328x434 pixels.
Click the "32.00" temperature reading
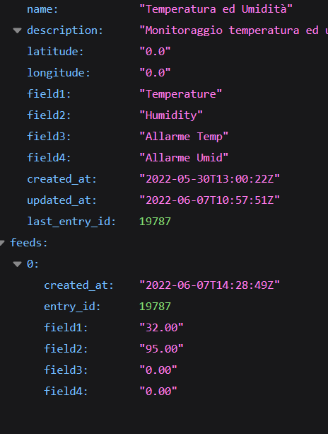[x=161, y=328]
